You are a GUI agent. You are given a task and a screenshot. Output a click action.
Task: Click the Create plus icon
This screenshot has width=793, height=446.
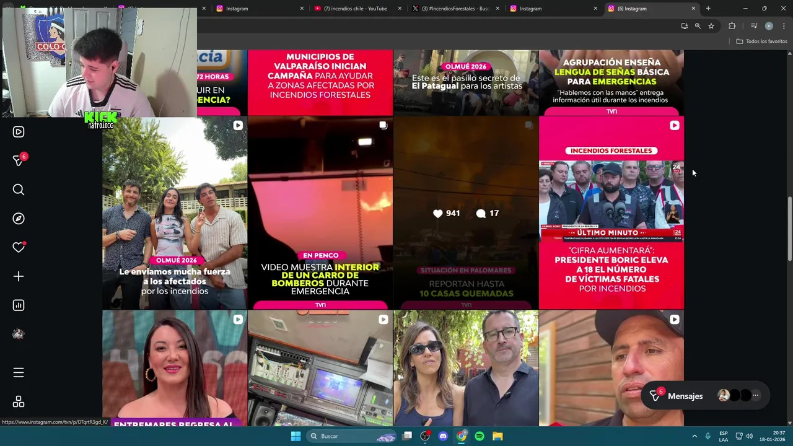(19, 276)
